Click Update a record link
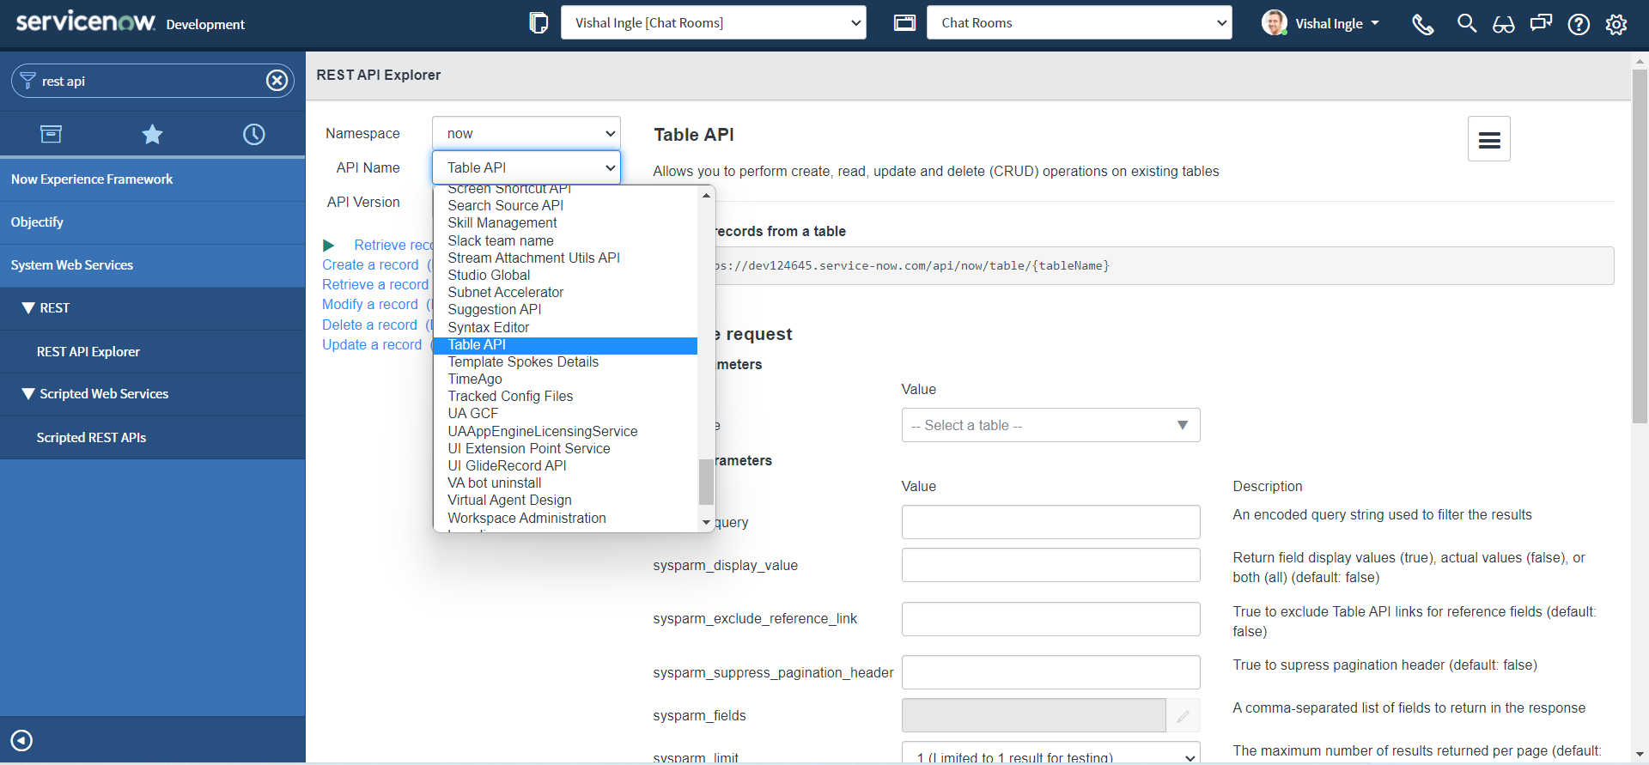 (372, 344)
